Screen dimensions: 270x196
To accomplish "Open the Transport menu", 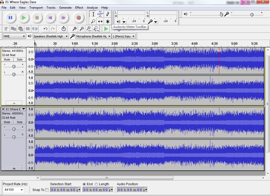I will pyautogui.click(x=36, y=8).
